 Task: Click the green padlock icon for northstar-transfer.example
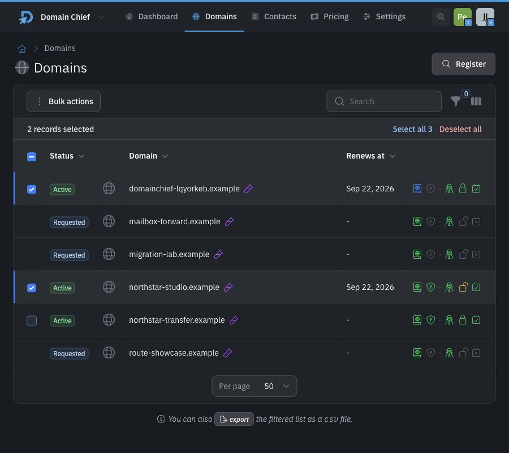point(463,320)
